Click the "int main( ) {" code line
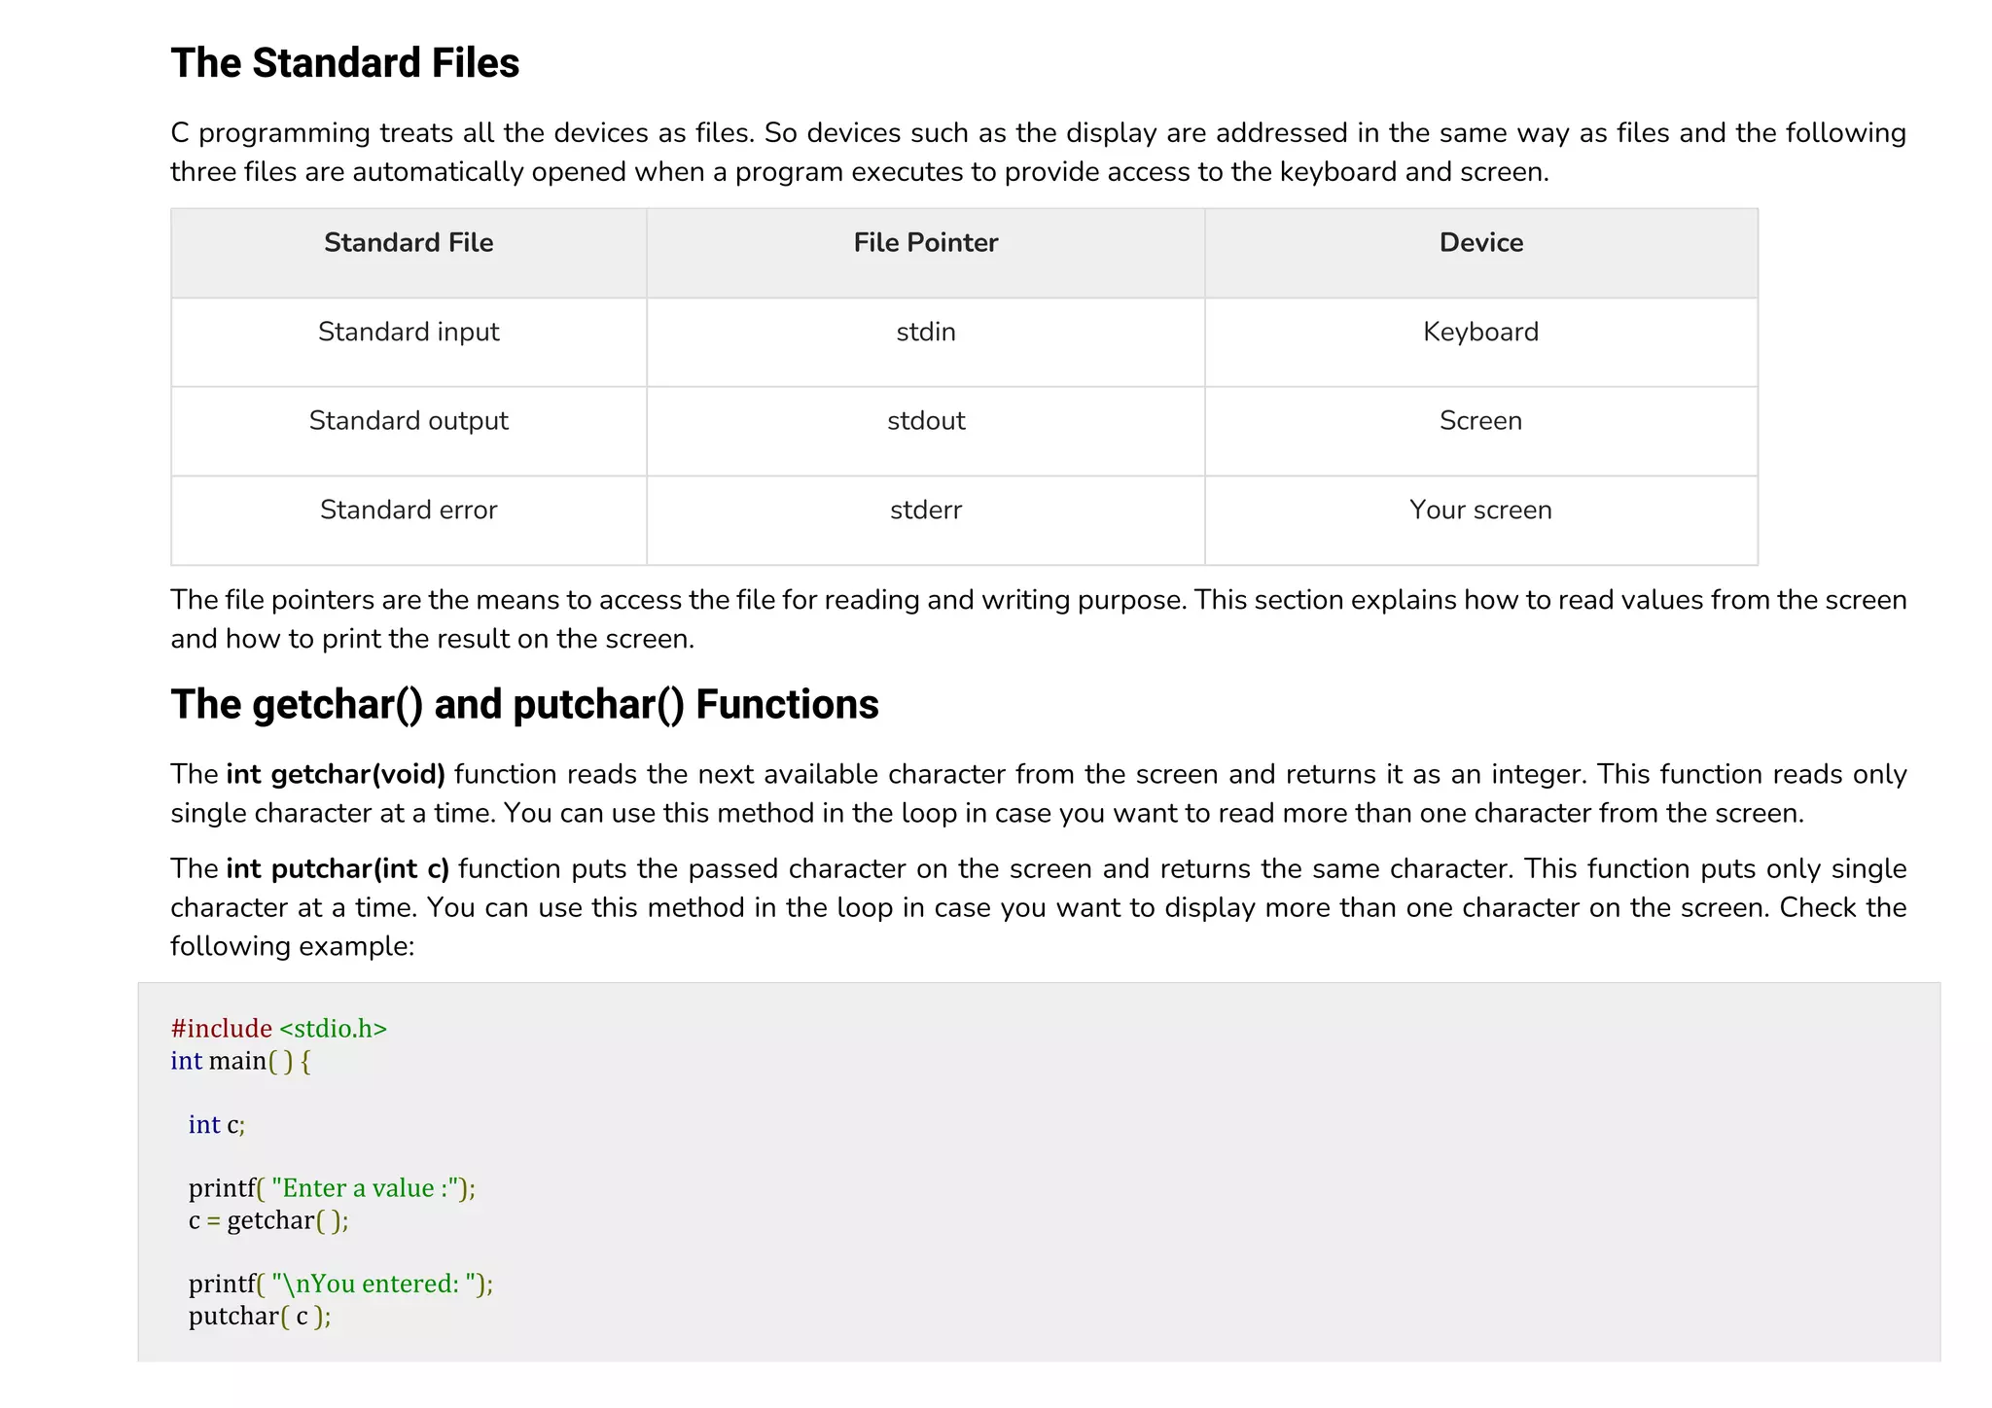This screenshot has width=1992, height=1408. (240, 1061)
